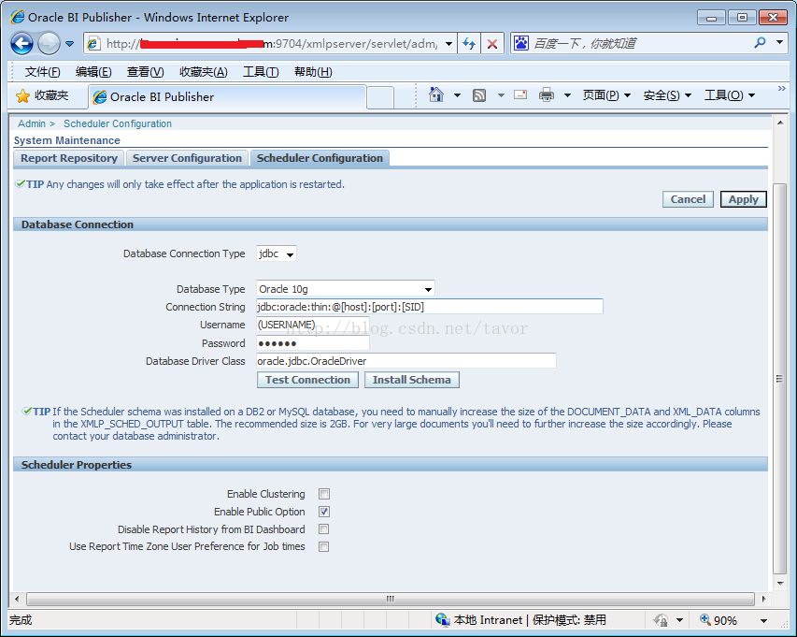Uncheck Enable Public Option
The width and height of the screenshot is (797, 637).
(322, 511)
